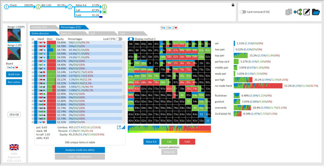Click the Distr. column header
This screenshot has height=166, width=324.
pyautogui.click(x=50, y=39)
